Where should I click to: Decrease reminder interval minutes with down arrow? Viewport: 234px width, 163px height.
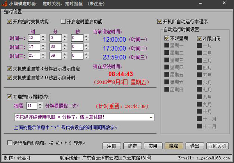click(x=40, y=107)
